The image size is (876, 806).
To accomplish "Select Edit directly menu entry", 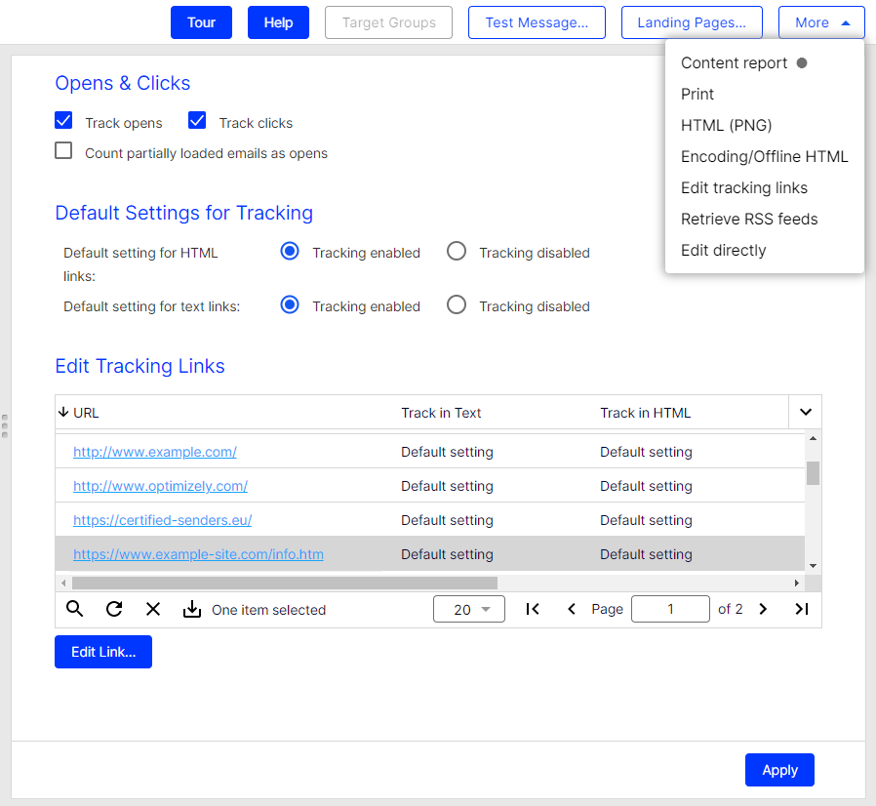I will point(724,251).
